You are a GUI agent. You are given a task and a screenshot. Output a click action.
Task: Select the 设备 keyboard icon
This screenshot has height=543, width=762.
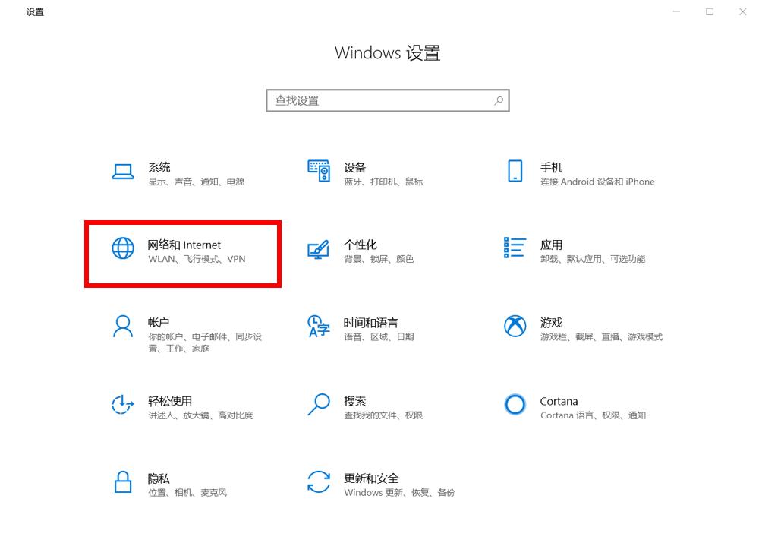coord(319,172)
